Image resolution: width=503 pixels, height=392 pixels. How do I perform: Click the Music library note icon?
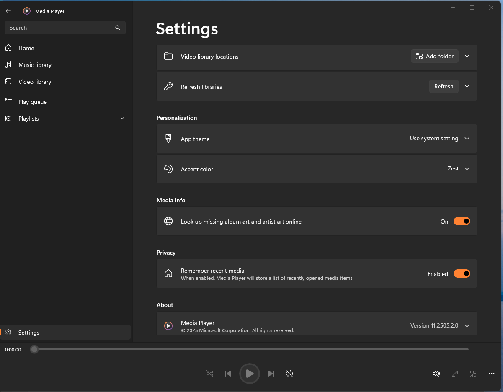8,65
